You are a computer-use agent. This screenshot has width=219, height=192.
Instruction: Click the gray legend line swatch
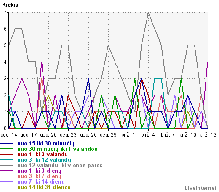pos(7,165)
